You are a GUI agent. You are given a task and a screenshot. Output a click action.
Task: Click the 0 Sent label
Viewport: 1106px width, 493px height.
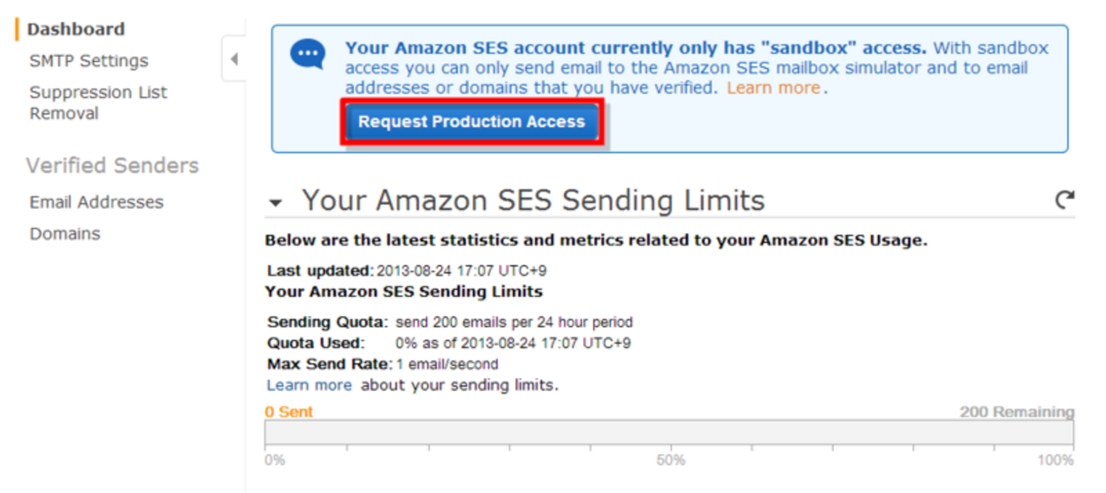point(288,412)
